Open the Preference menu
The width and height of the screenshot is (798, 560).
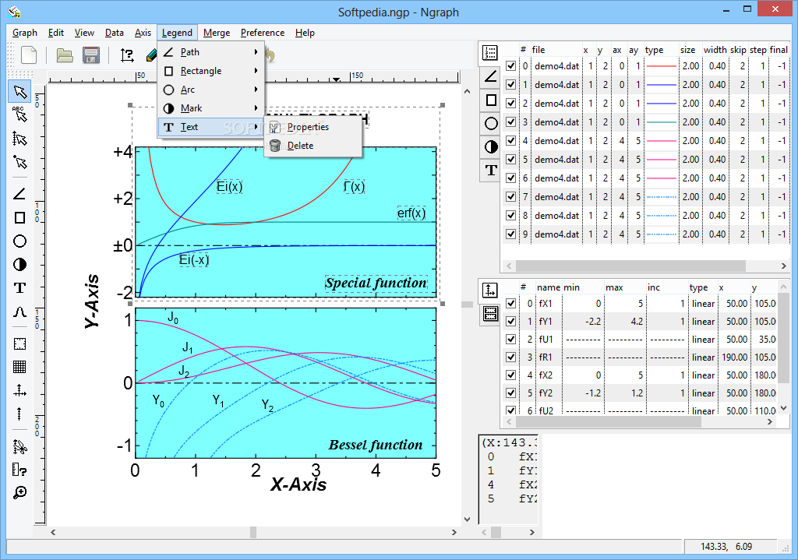click(263, 33)
